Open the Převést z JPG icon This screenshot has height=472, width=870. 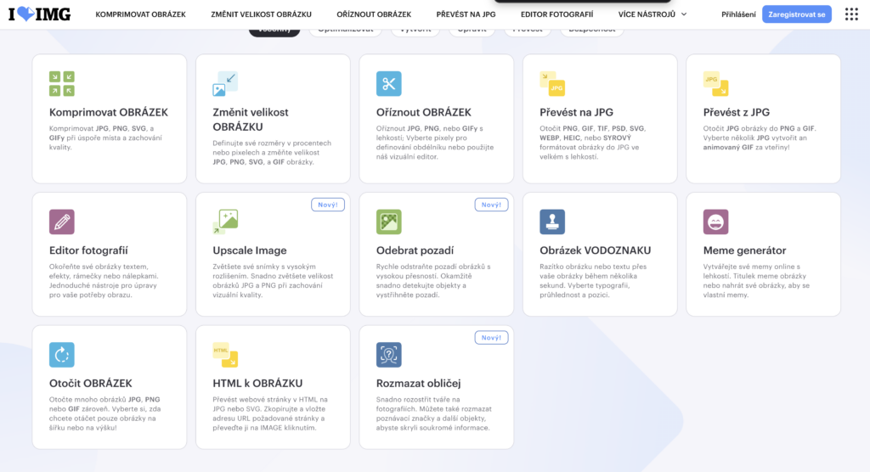point(715,83)
